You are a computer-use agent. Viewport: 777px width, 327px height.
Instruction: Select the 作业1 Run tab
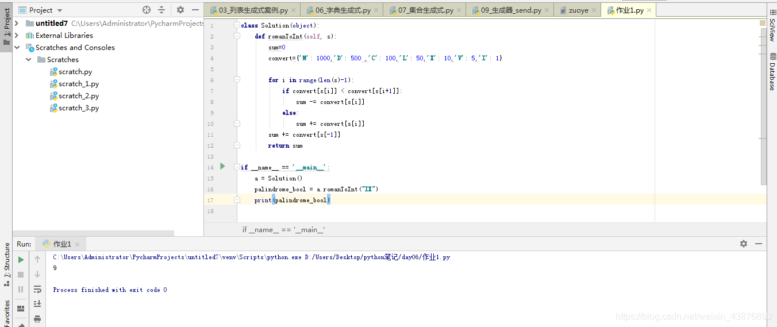(x=61, y=244)
